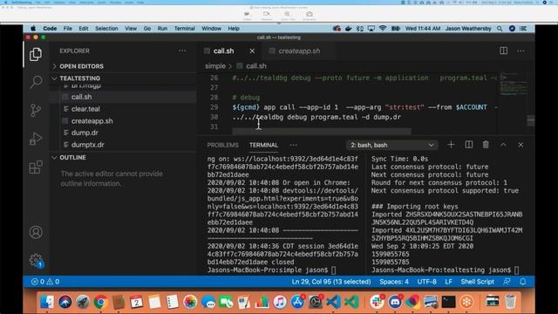Close the call.sh editor tab
This screenshot has width=558, height=314.
252,51
